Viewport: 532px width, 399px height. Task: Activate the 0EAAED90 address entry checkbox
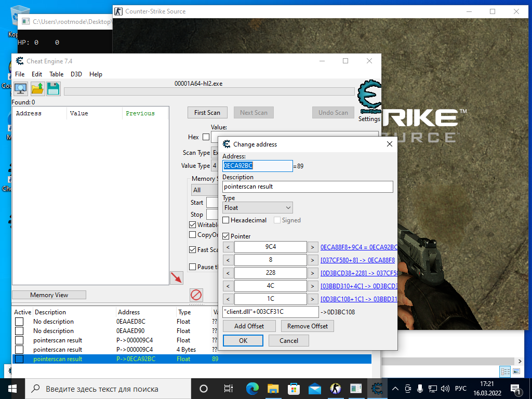point(19,331)
